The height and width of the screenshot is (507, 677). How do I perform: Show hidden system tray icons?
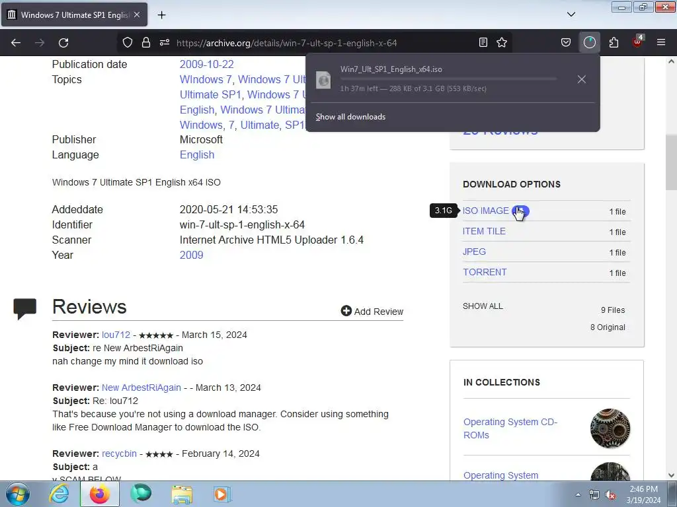578,494
